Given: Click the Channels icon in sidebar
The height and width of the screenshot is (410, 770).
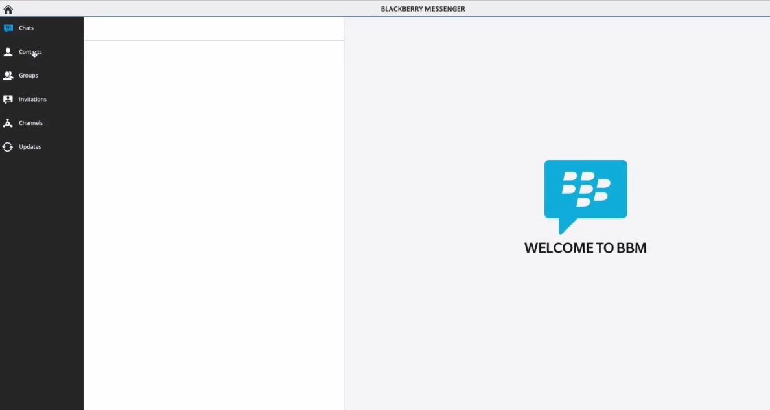Looking at the screenshot, I should [x=8, y=123].
